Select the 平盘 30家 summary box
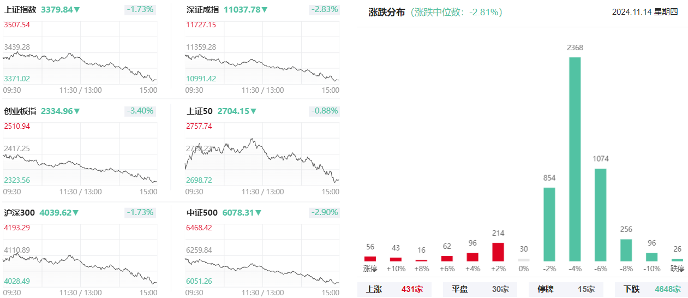 (480, 289)
